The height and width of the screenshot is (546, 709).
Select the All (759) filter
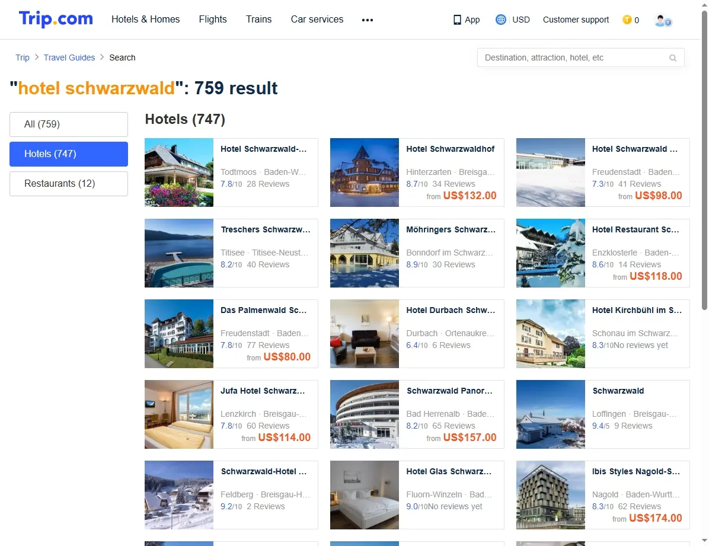click(69, 124)
